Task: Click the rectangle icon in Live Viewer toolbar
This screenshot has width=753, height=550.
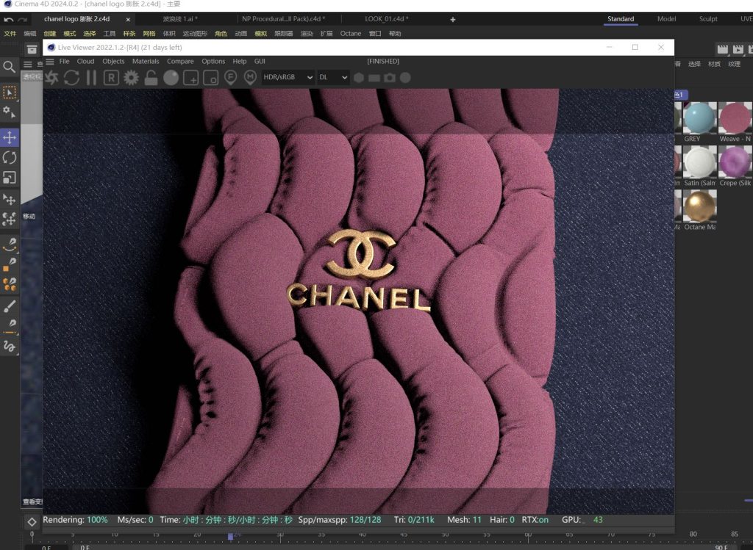Action: pos(374,78)
